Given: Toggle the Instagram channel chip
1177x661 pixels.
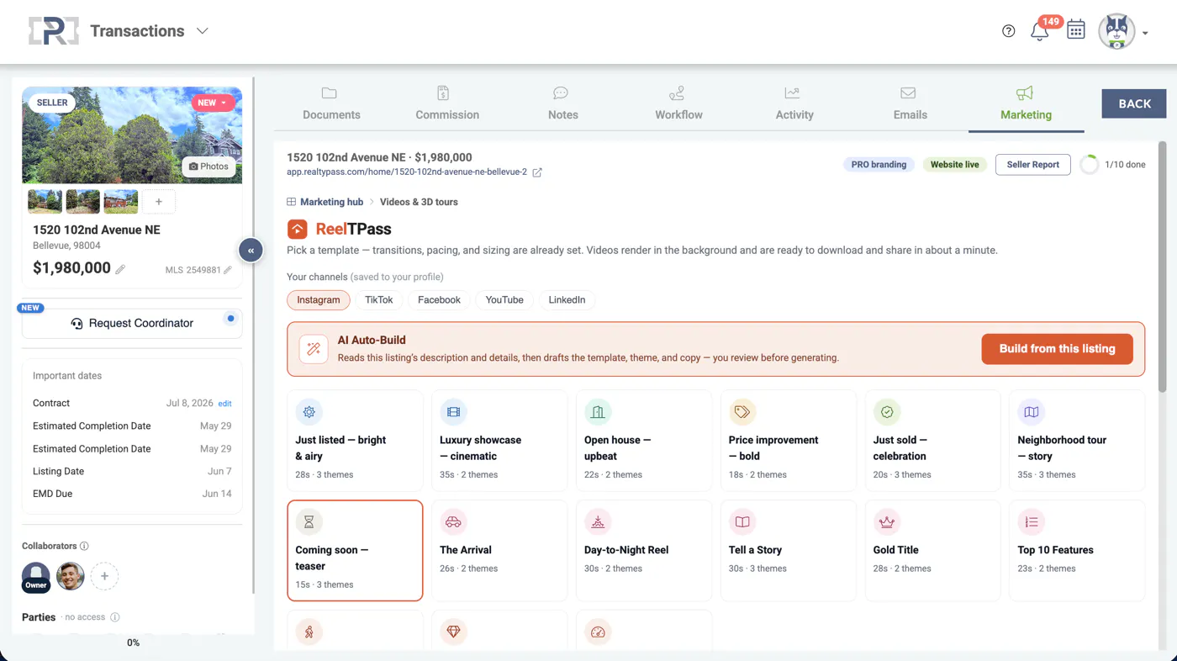Looking at the screenshot, I should 319,300.
